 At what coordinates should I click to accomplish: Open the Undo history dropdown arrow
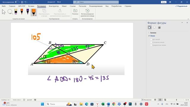pyautogui.click(x=28, y=2)
